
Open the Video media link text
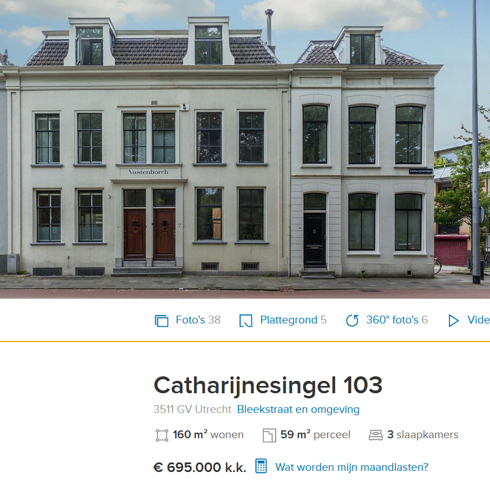point(478,320)
